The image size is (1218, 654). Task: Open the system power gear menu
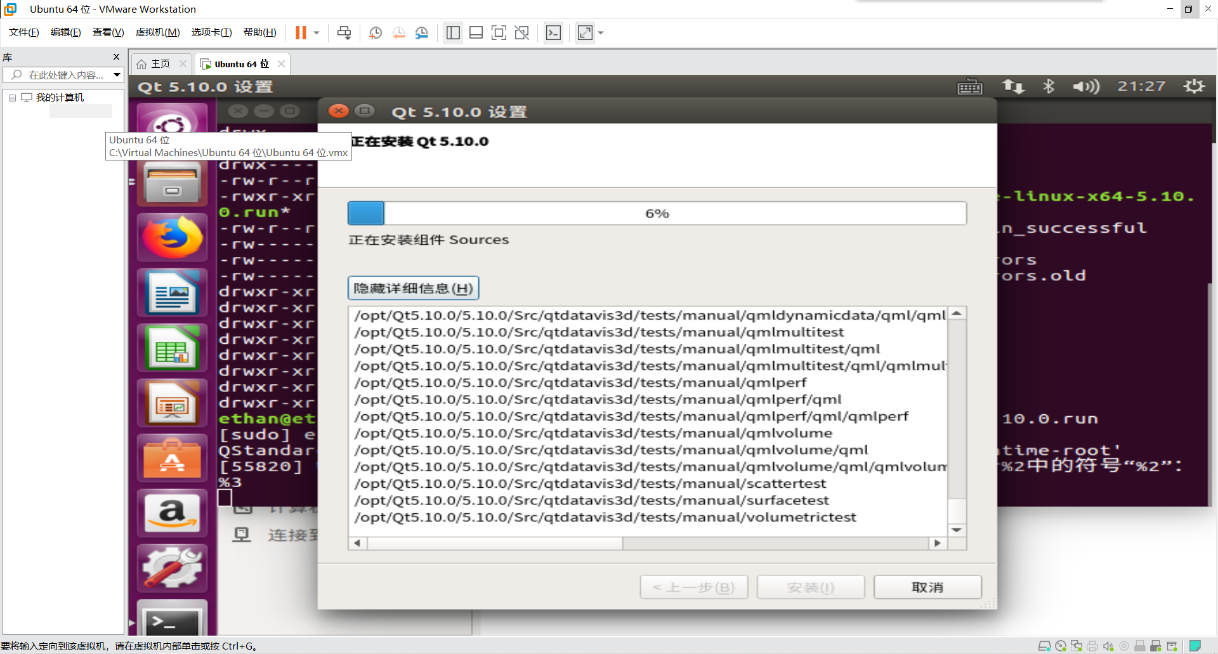(1195, 86)
